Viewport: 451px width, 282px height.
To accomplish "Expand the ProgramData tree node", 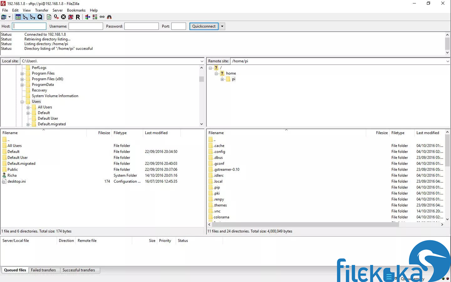I will [x=22, y=85].
